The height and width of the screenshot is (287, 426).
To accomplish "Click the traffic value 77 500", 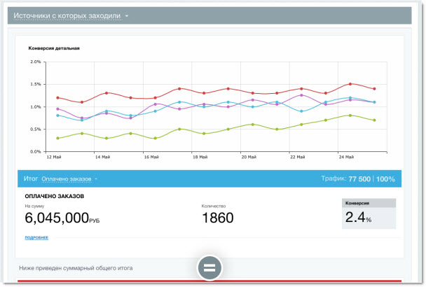I will pos(358,179).
